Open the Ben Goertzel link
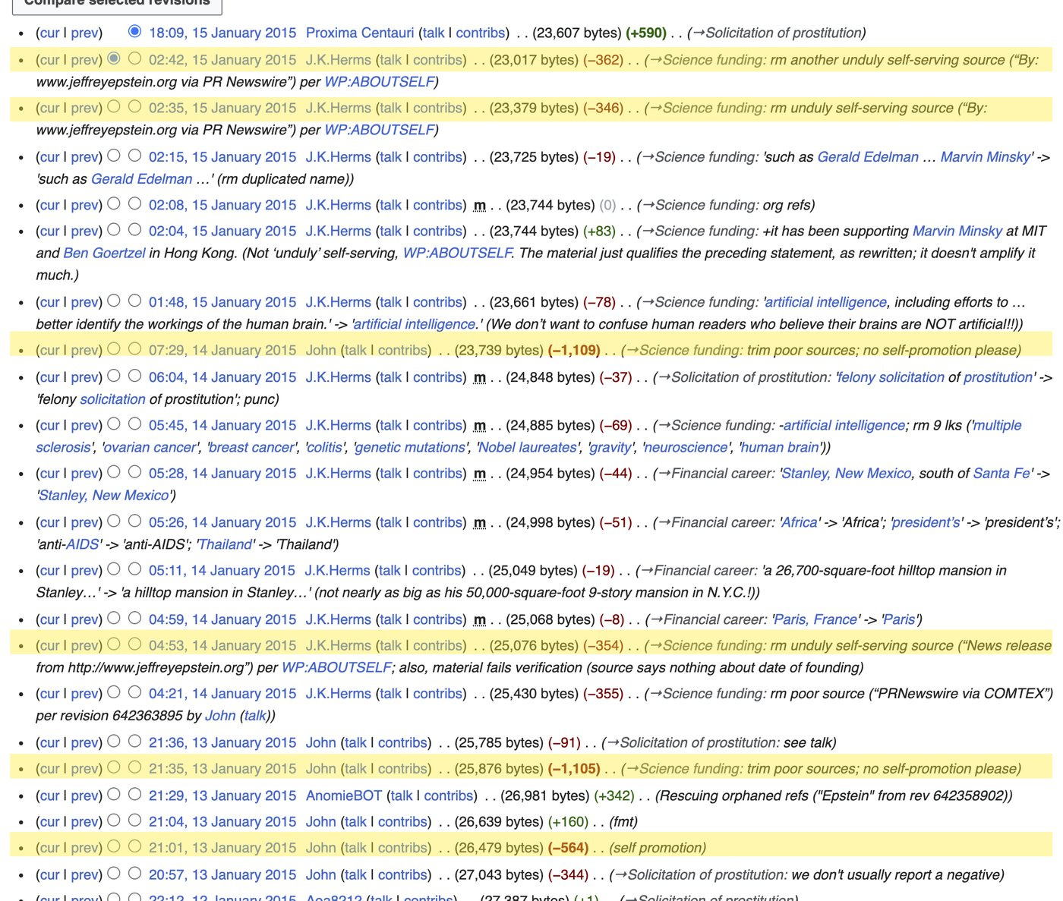 tap(104, 253)
